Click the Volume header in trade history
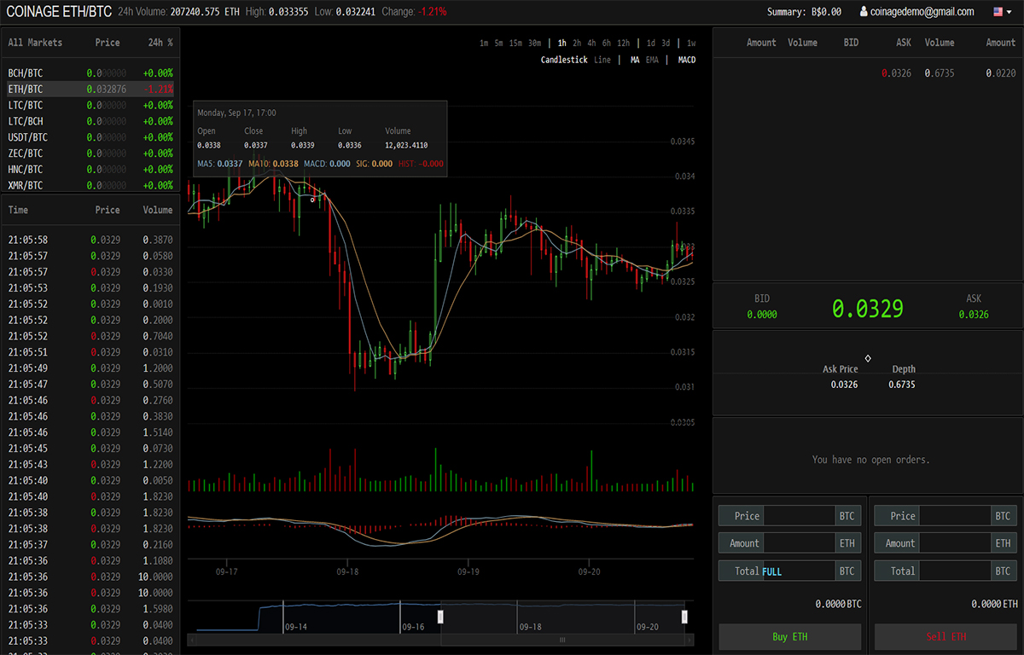Image resolution: width=1024 pixels, height=655 pixels. (x=158, y=210)
